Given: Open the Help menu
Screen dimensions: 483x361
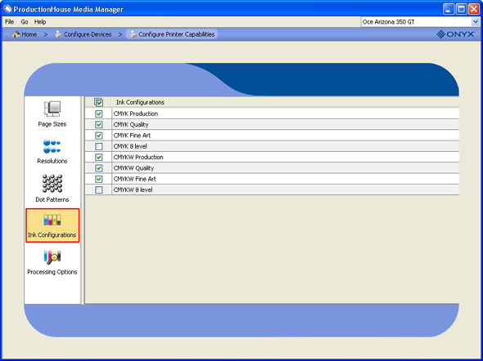Looking at the screenshot, I should [40, 22].
